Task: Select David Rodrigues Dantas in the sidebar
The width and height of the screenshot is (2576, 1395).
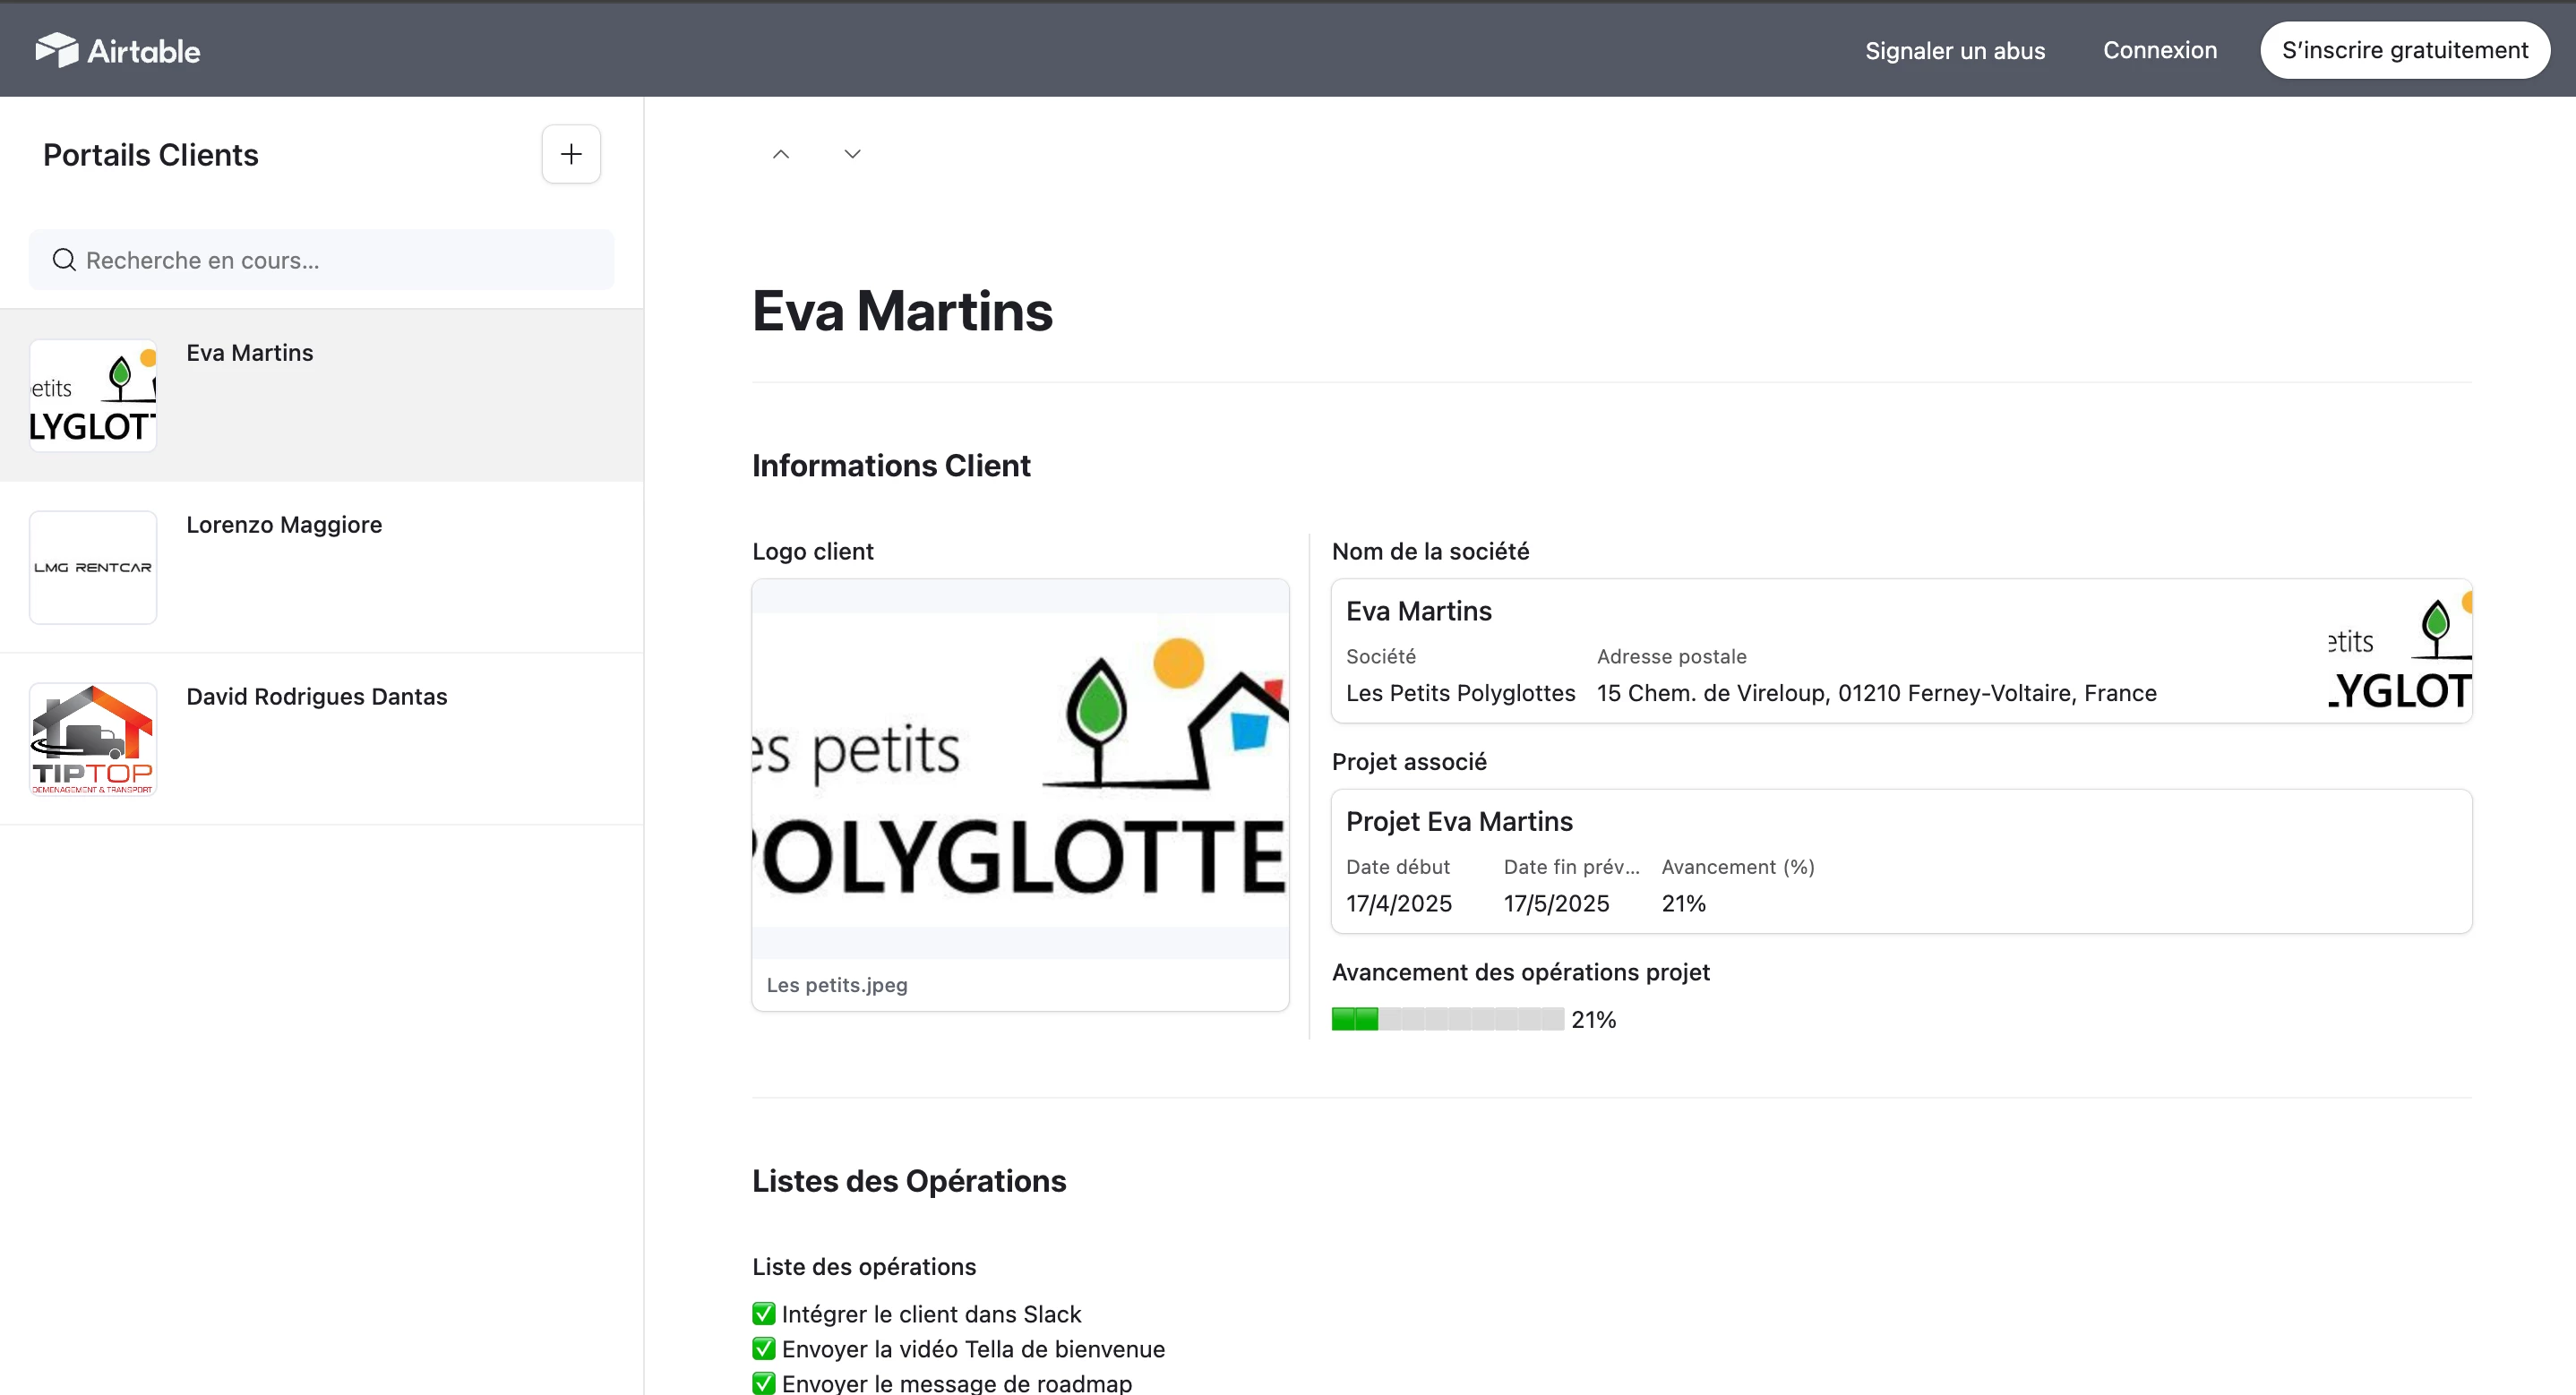Action: [x=322, y=739]
